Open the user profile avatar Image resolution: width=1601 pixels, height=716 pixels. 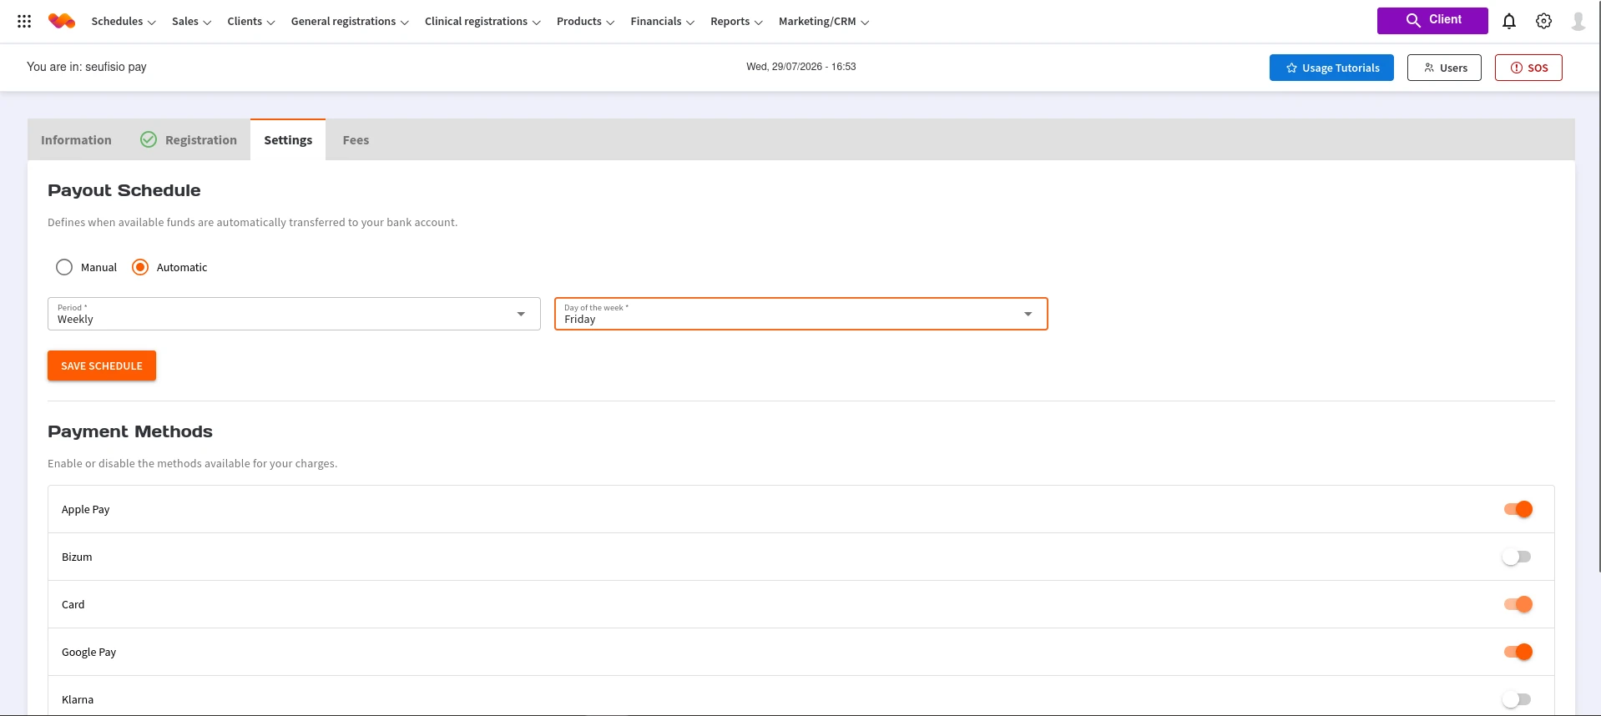[1578, 21]
